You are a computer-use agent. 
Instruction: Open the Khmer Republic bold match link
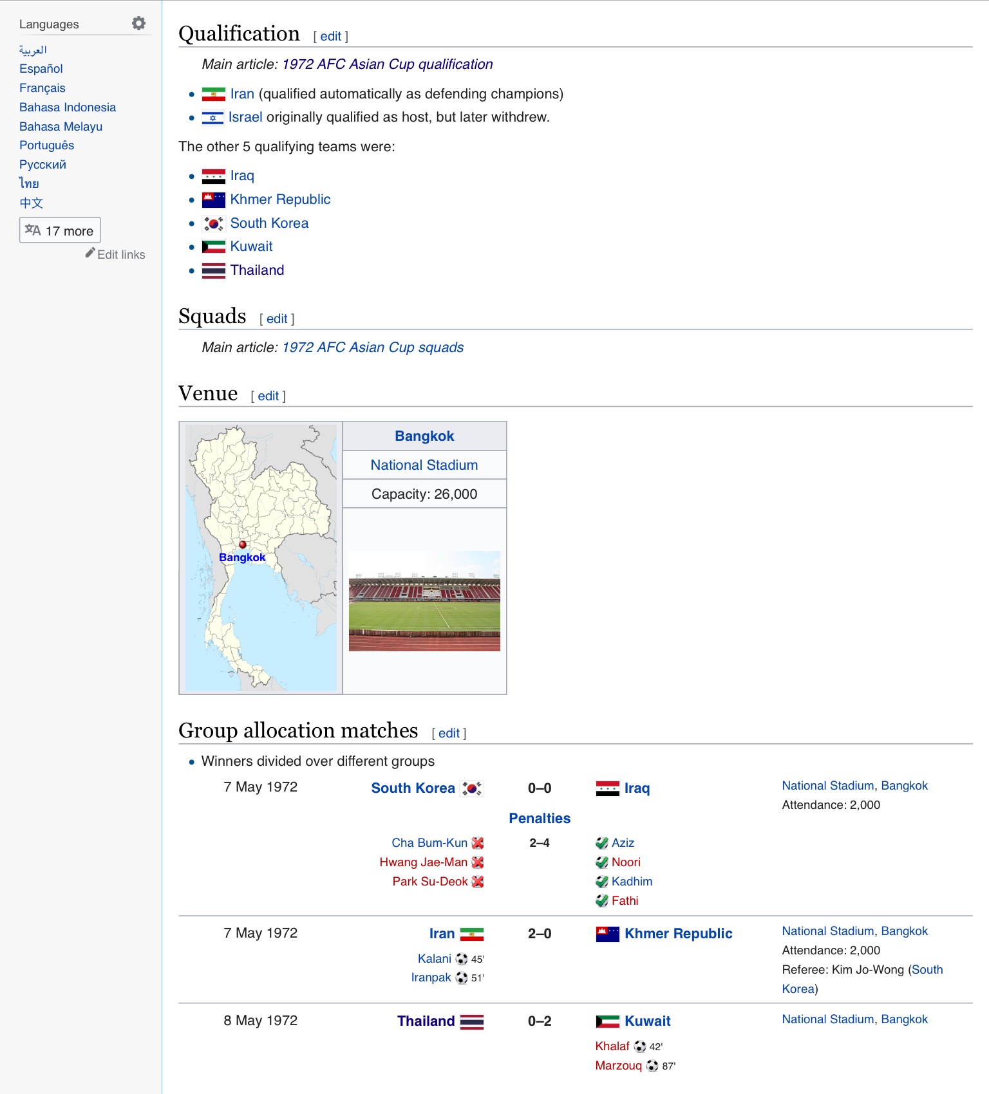[679, 934]
